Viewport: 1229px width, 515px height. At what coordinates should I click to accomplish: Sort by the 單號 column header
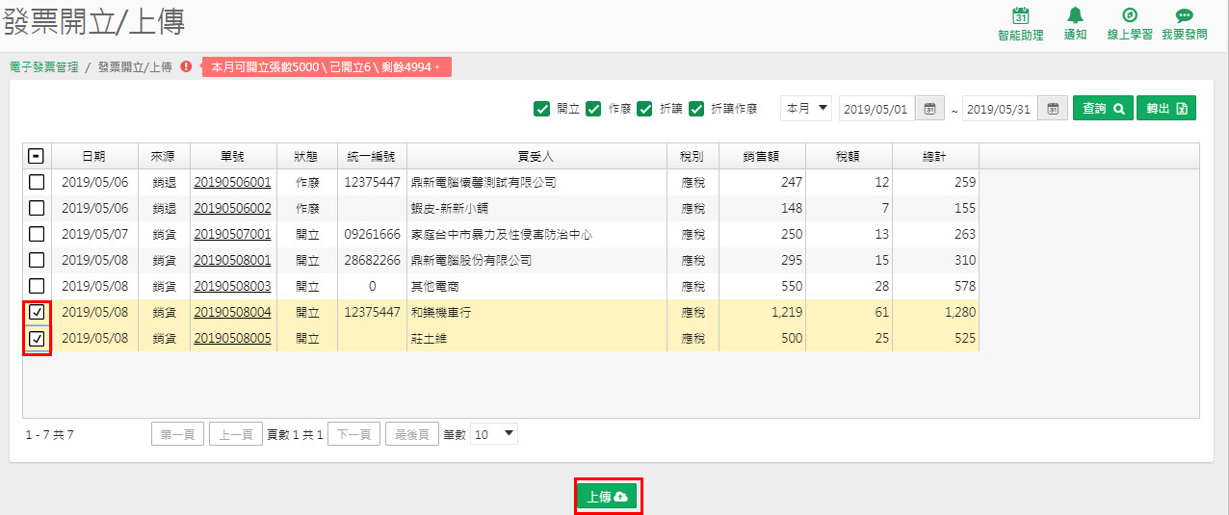(233, 156)
